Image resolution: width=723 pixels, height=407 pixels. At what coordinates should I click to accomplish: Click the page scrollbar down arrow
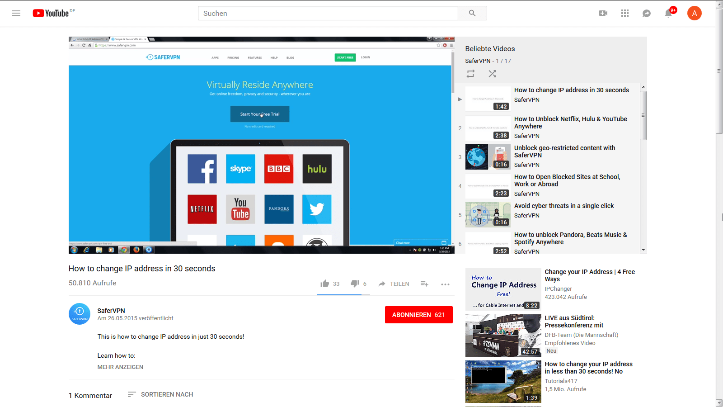click(719, 403)
